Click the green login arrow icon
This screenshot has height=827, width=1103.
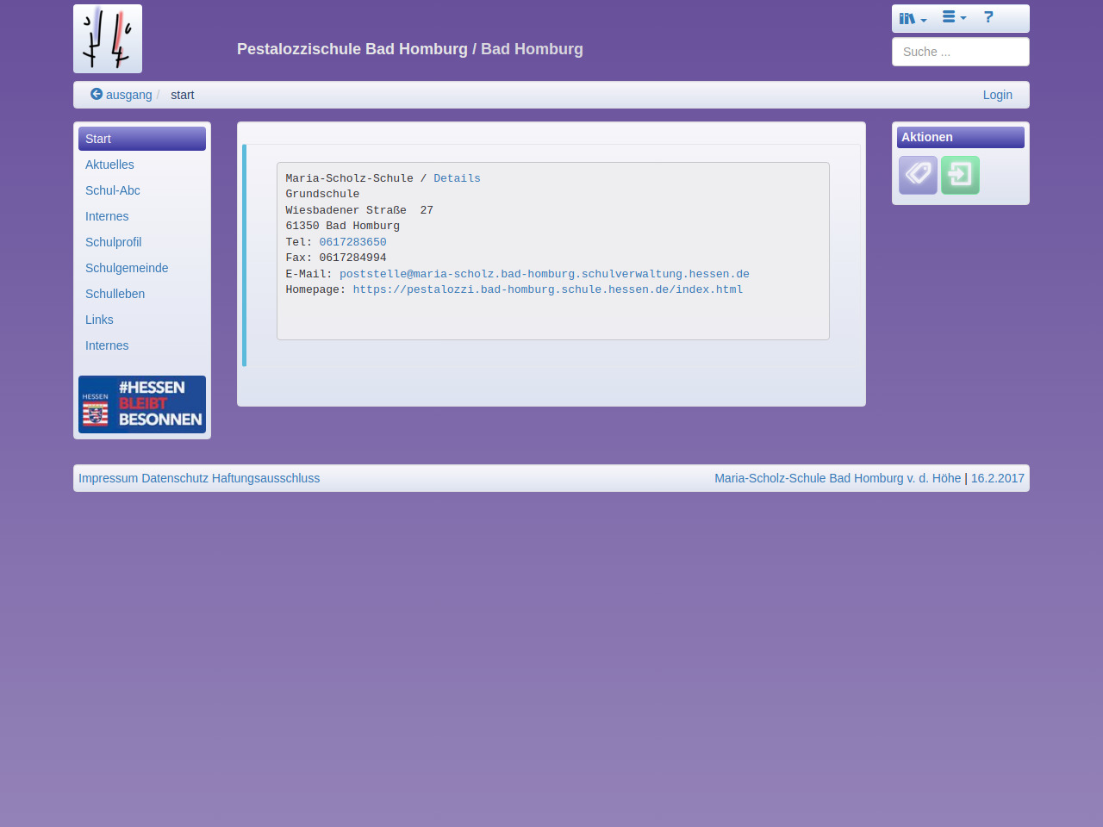960,175
